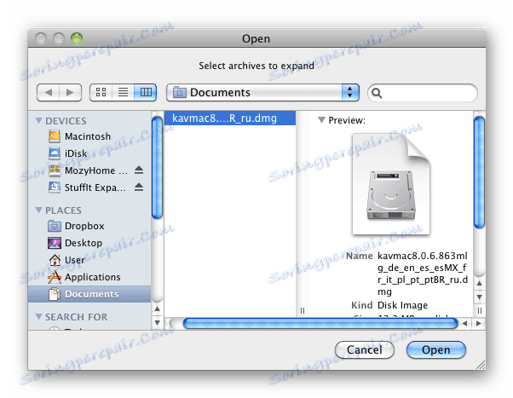513x398 pixels.
Task: Select the "Dropbox" label in sidebar
Action: pos(84,226)
